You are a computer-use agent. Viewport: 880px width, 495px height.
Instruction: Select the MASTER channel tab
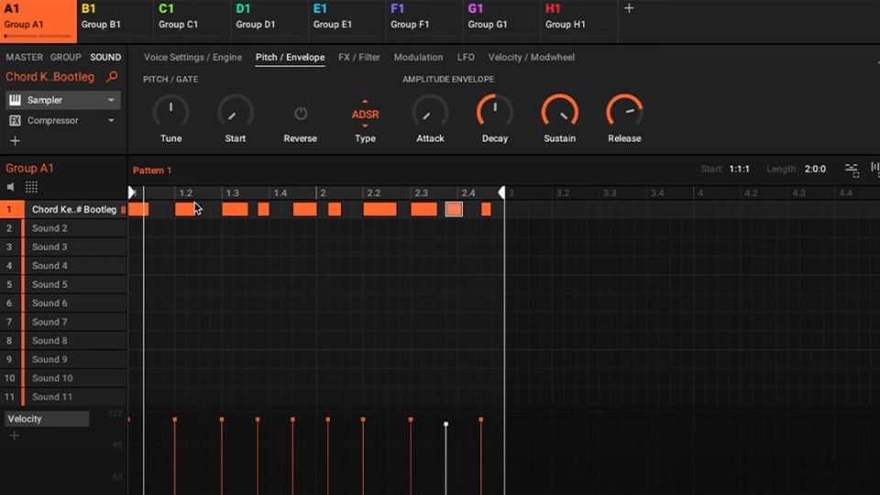tap(24, 57)
